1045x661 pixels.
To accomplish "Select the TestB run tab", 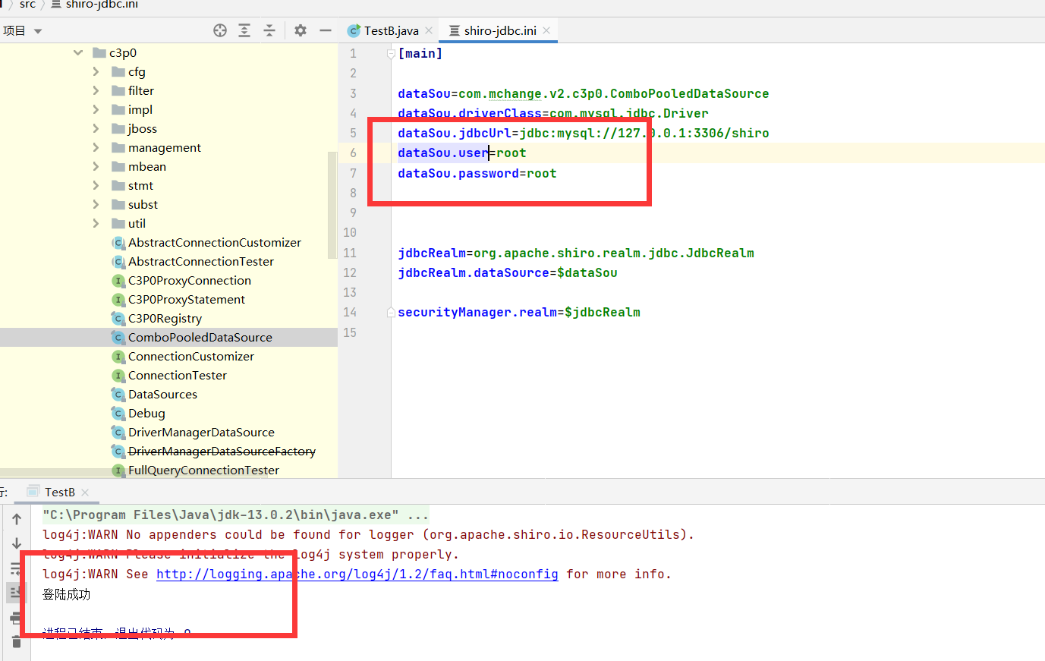I will click(59, 492).
